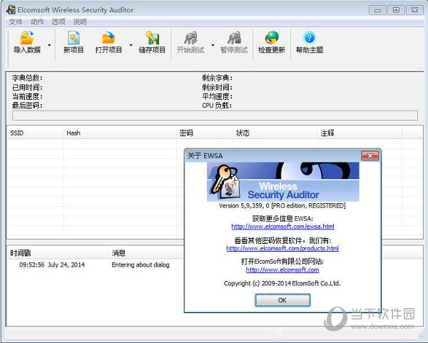The image size is (428, 343).
Task: Sort by the 状态 column header
Action: [275, 133]
